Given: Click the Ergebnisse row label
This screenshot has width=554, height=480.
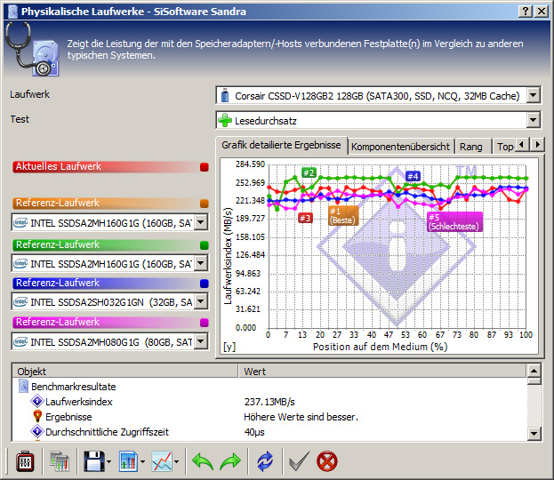Looking at the screenshot, I should point(68,417).
